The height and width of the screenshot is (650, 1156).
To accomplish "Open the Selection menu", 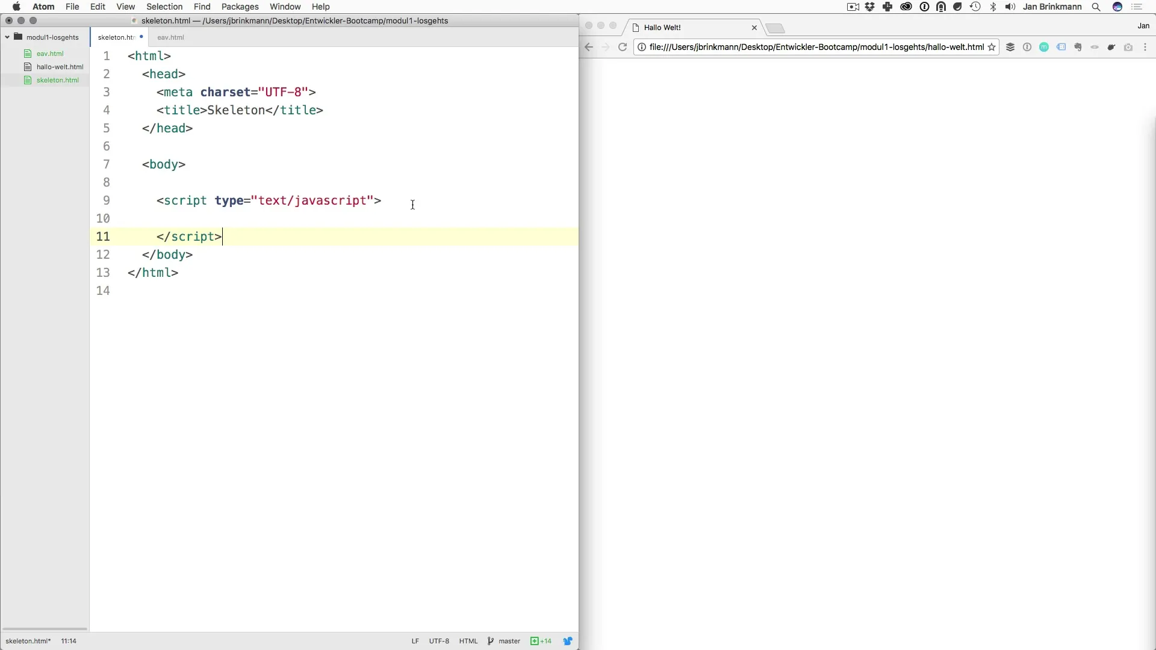I will click(164, 7).
